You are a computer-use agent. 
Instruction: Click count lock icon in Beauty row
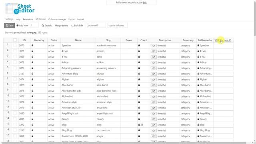coord(139,119)
